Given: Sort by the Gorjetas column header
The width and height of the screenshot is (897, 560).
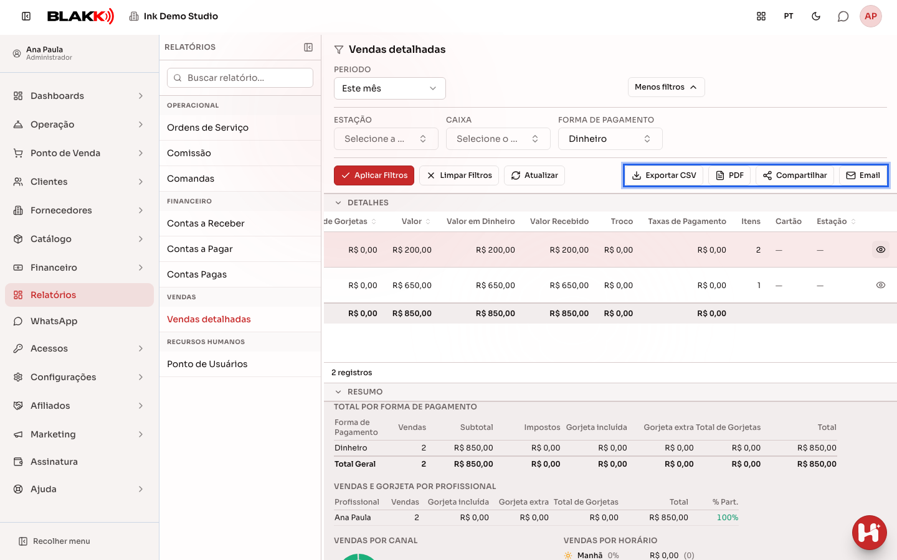Looking at the screenshot, I should coord(351,222).
